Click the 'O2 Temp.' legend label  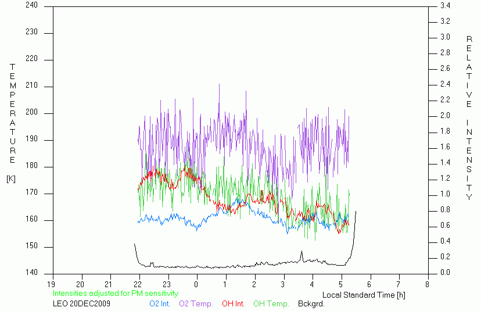point(196,304)
